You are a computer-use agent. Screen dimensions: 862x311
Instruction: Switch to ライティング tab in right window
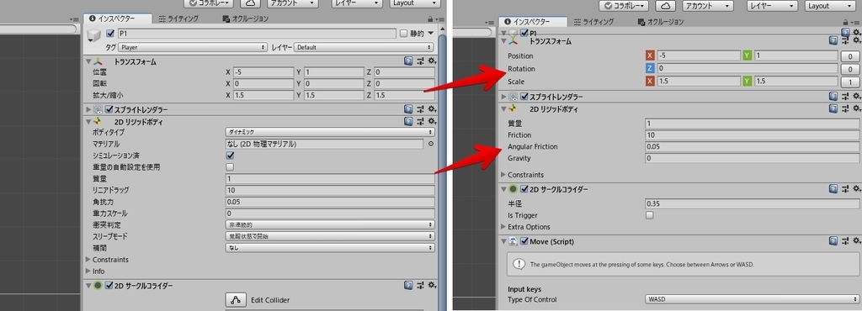click(593, 22)
